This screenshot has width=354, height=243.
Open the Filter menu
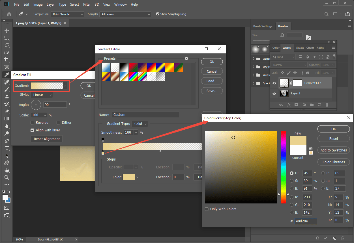click(x=87, y=4)
